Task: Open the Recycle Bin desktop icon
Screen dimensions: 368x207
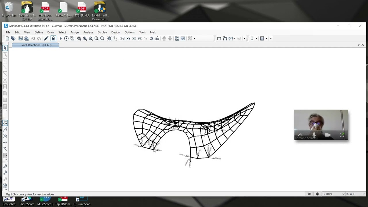Action: 9,9
